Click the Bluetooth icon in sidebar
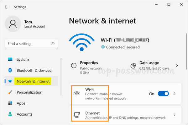This screenshot has width=188, height=125. click(10, 70)
